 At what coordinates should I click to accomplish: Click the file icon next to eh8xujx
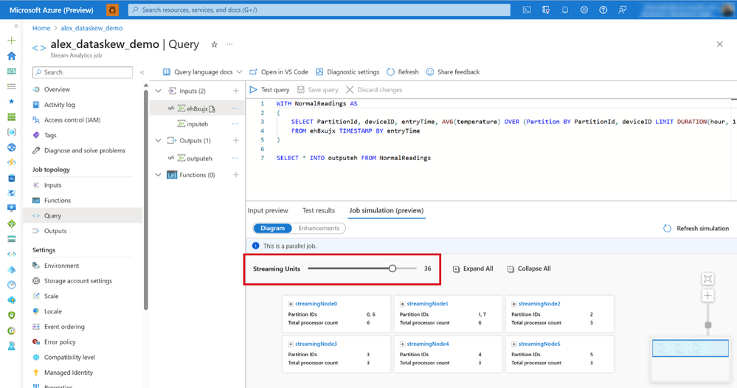[x=212, y=109]
